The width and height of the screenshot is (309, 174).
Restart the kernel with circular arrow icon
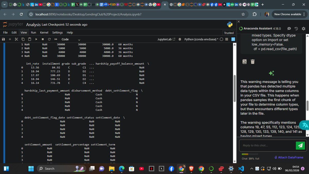point(49,39)
